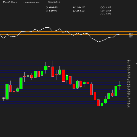Click the "846" price axis label
The image size is (137, 137).
point(129,65)
